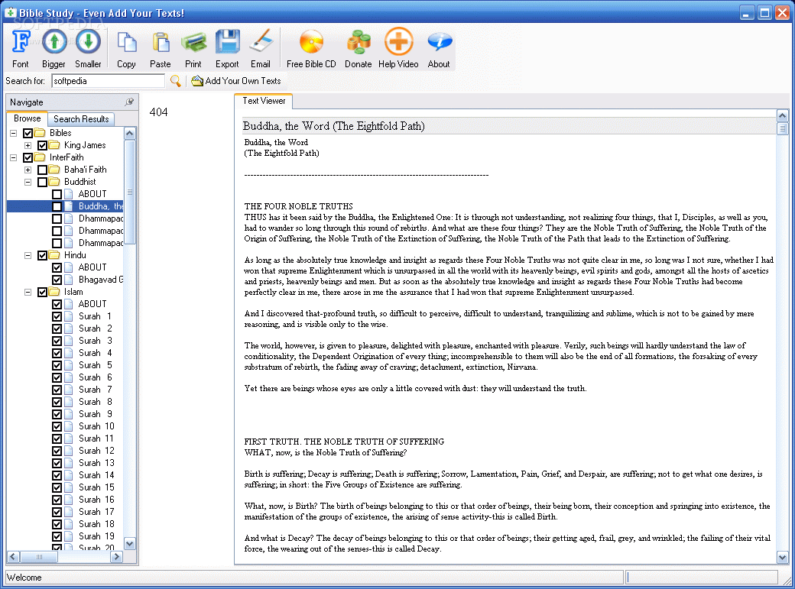Uncheck the Bibles checkbox
Viewport: 795px width, 589px height.
point(28,133)
